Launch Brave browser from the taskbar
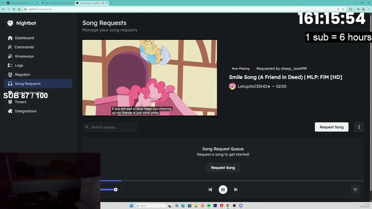 (x=202, y=206)
